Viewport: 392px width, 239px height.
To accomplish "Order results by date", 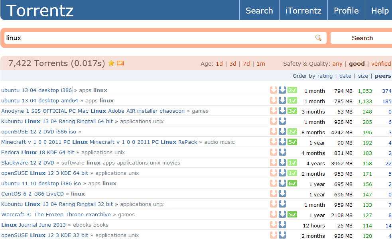I will click(345, 76).
